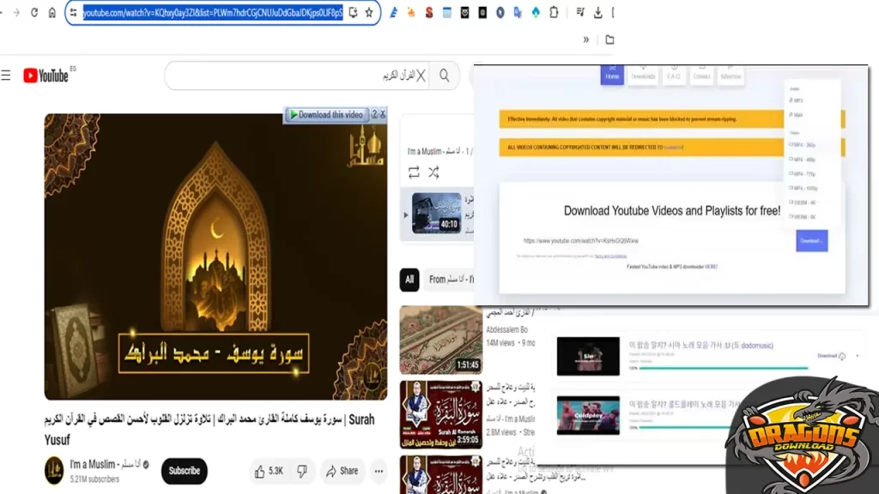Click the loop playlist icon in the playlist panel

(x=414, y=172)
